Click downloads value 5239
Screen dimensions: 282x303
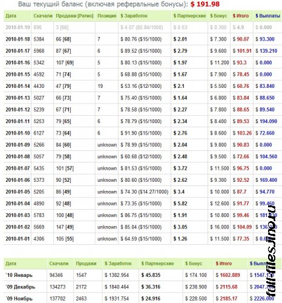click(39, 110)
